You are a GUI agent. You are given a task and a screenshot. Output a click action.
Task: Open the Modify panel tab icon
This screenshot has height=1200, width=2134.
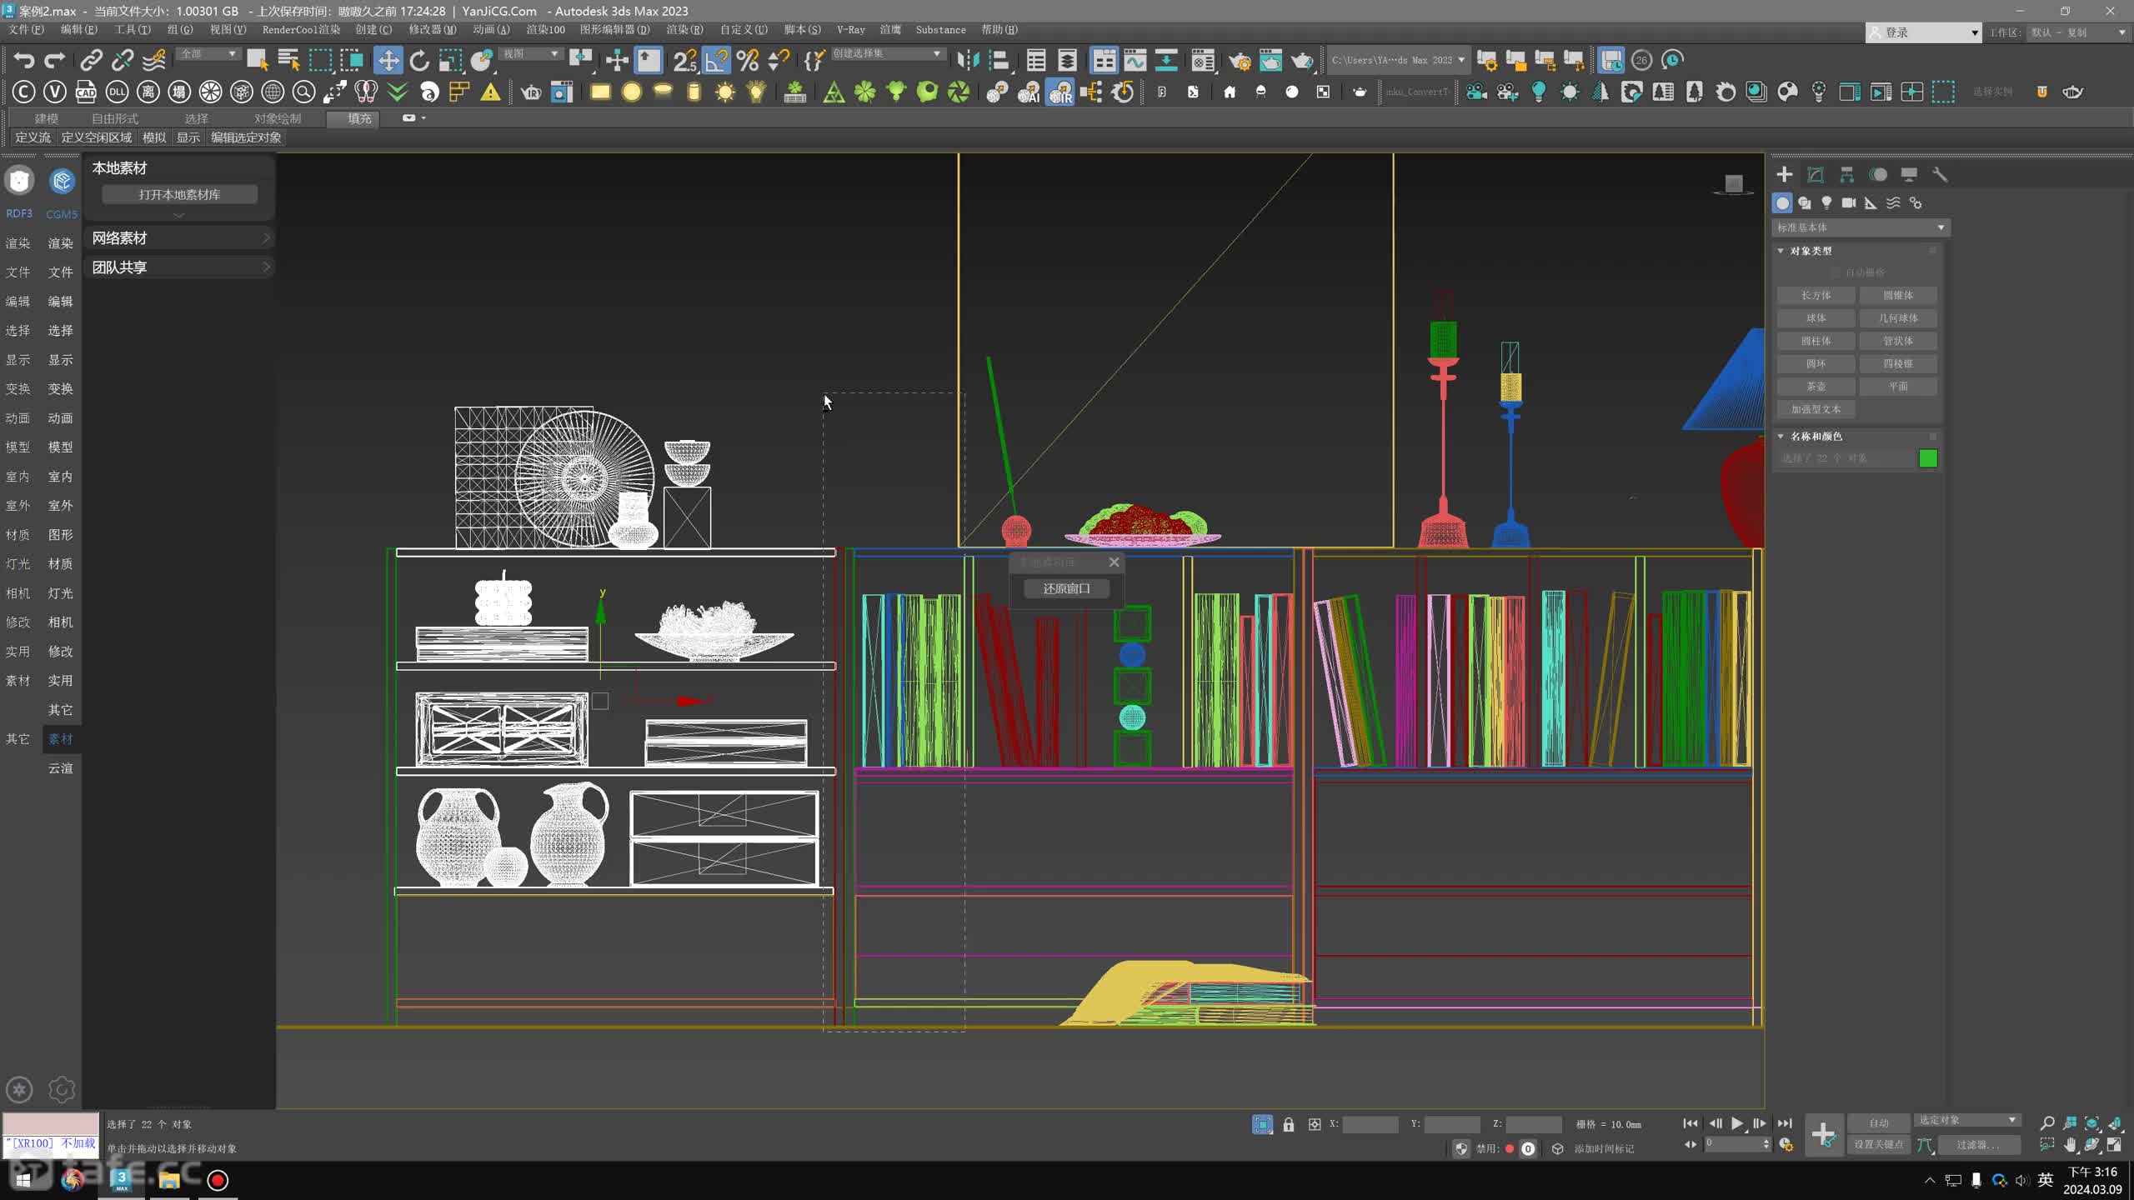1816,174
